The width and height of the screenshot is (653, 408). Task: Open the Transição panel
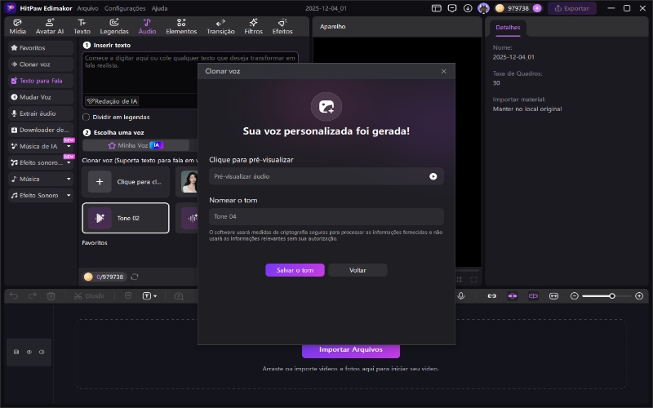coord(220,27)
